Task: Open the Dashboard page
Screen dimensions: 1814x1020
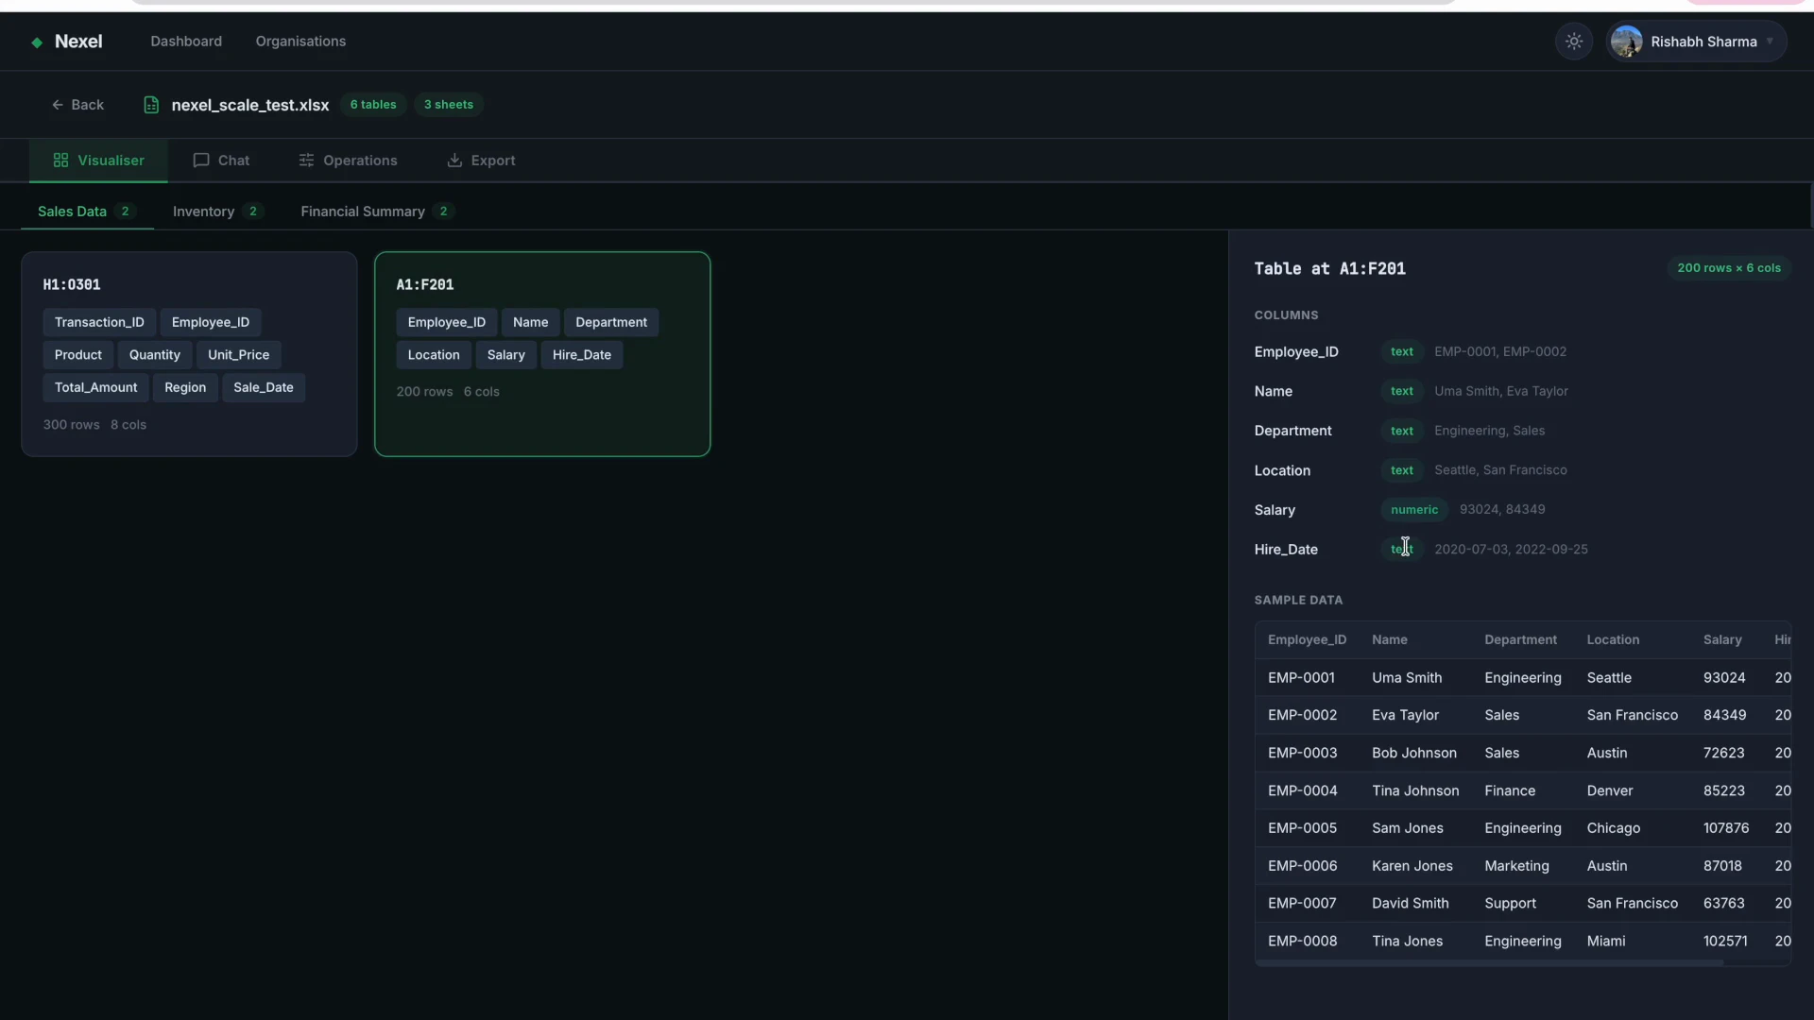Action: pyautogui.click(x=185, y=42)
